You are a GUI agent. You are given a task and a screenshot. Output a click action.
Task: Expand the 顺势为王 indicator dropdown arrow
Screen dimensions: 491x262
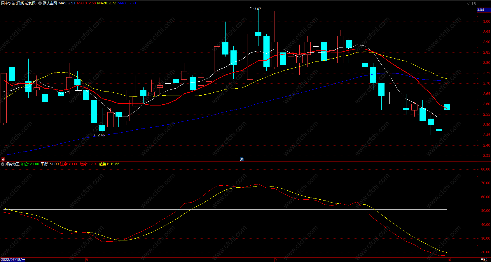pyautogui.click(x=3, y=164)
